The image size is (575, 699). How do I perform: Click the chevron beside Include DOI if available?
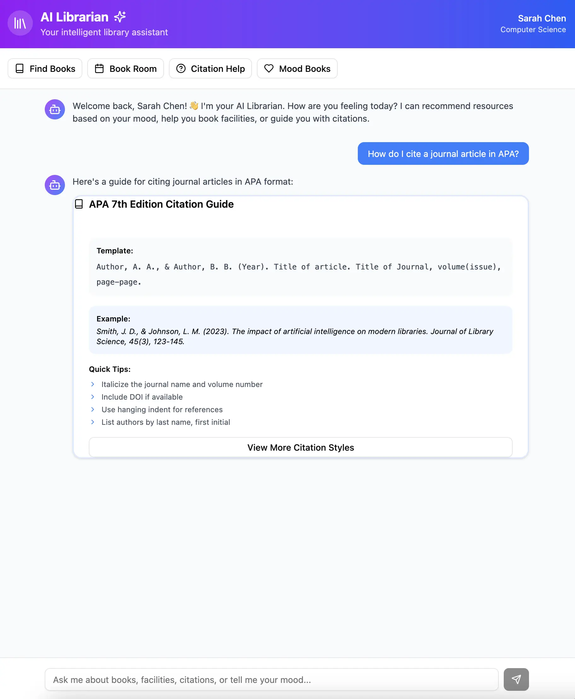click(x=93, y=397)
